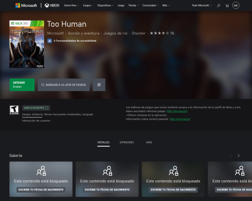This screenshot has height=201, width=252.
Task: Open the Juega menu item
Action: click(x=121, y=5)
